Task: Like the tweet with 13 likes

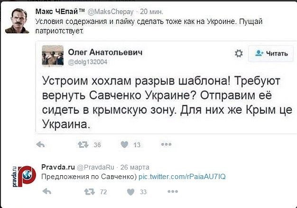Action: (x=125, y=144)
